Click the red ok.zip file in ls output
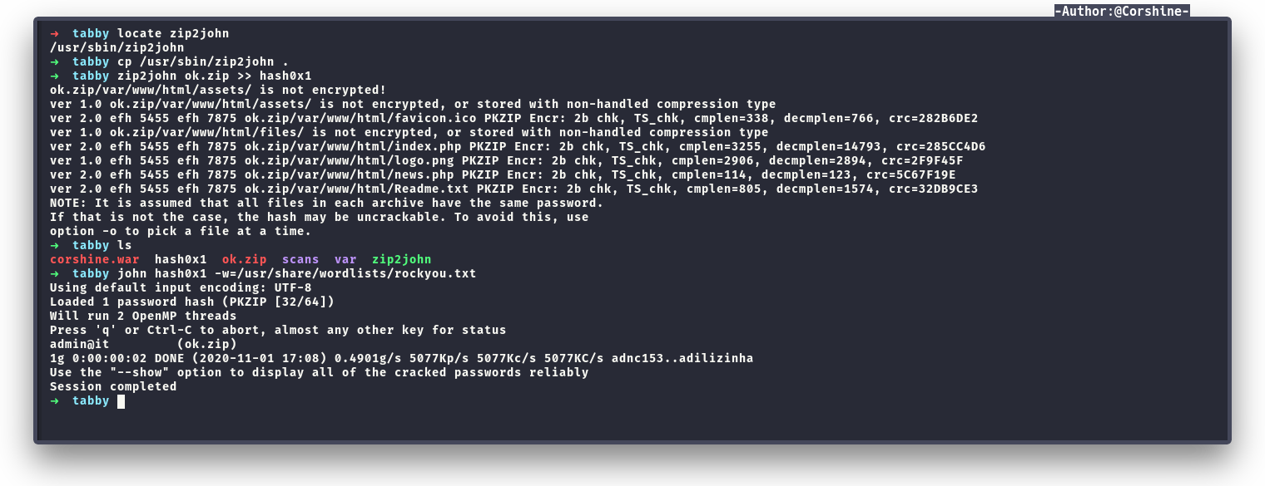 (x=244, y=259)
